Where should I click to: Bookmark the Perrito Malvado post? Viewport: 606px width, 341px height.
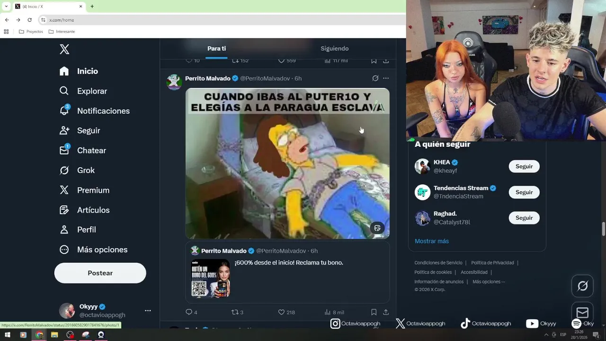click(374, 312)
